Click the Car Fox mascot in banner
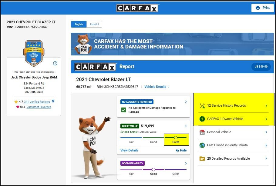 (x=83, y=44)
